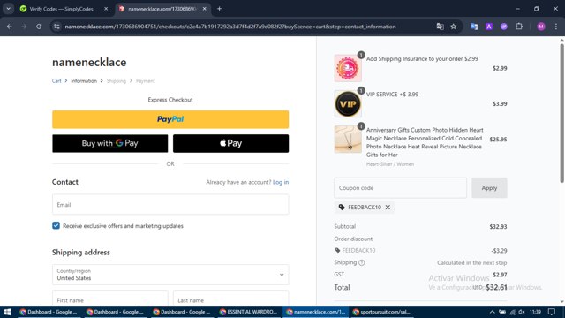Image resolution: width=565 pixels, height=318 pixels.
Task: Focus the Email input field
Action: pyautogui.click(x=170, y=204)
